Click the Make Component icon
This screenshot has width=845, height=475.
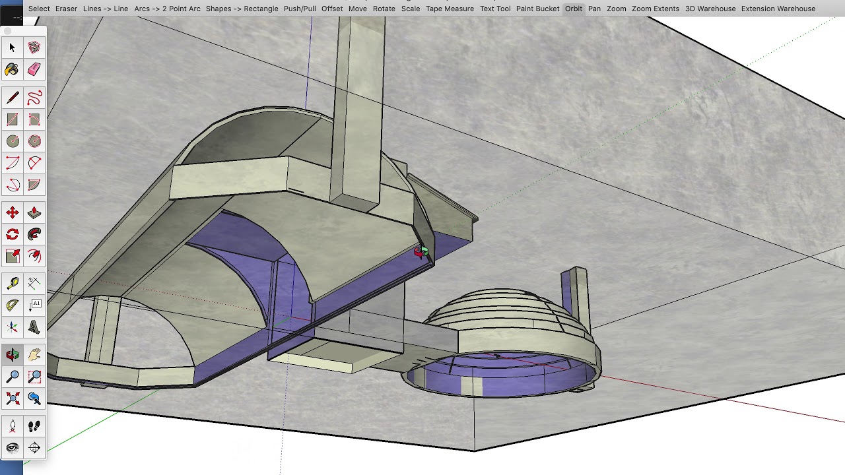tap(34, 47)
